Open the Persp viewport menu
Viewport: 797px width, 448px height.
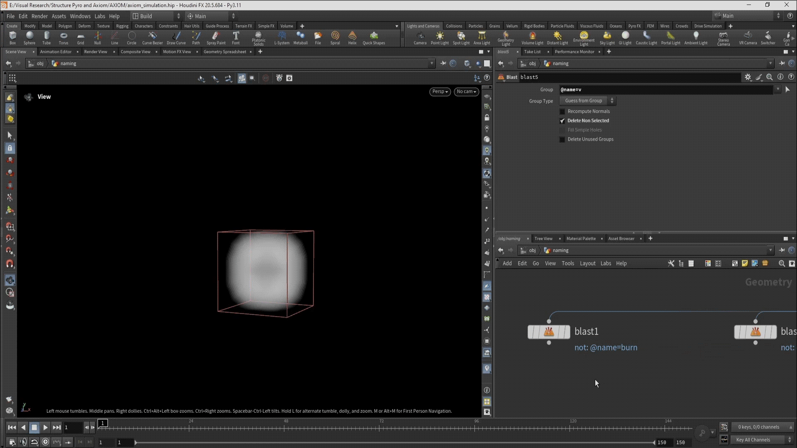[x=440, y=92]
